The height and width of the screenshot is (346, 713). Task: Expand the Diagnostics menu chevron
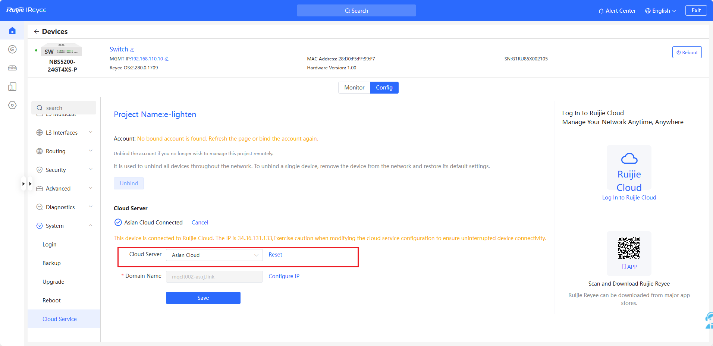point(91,207)
